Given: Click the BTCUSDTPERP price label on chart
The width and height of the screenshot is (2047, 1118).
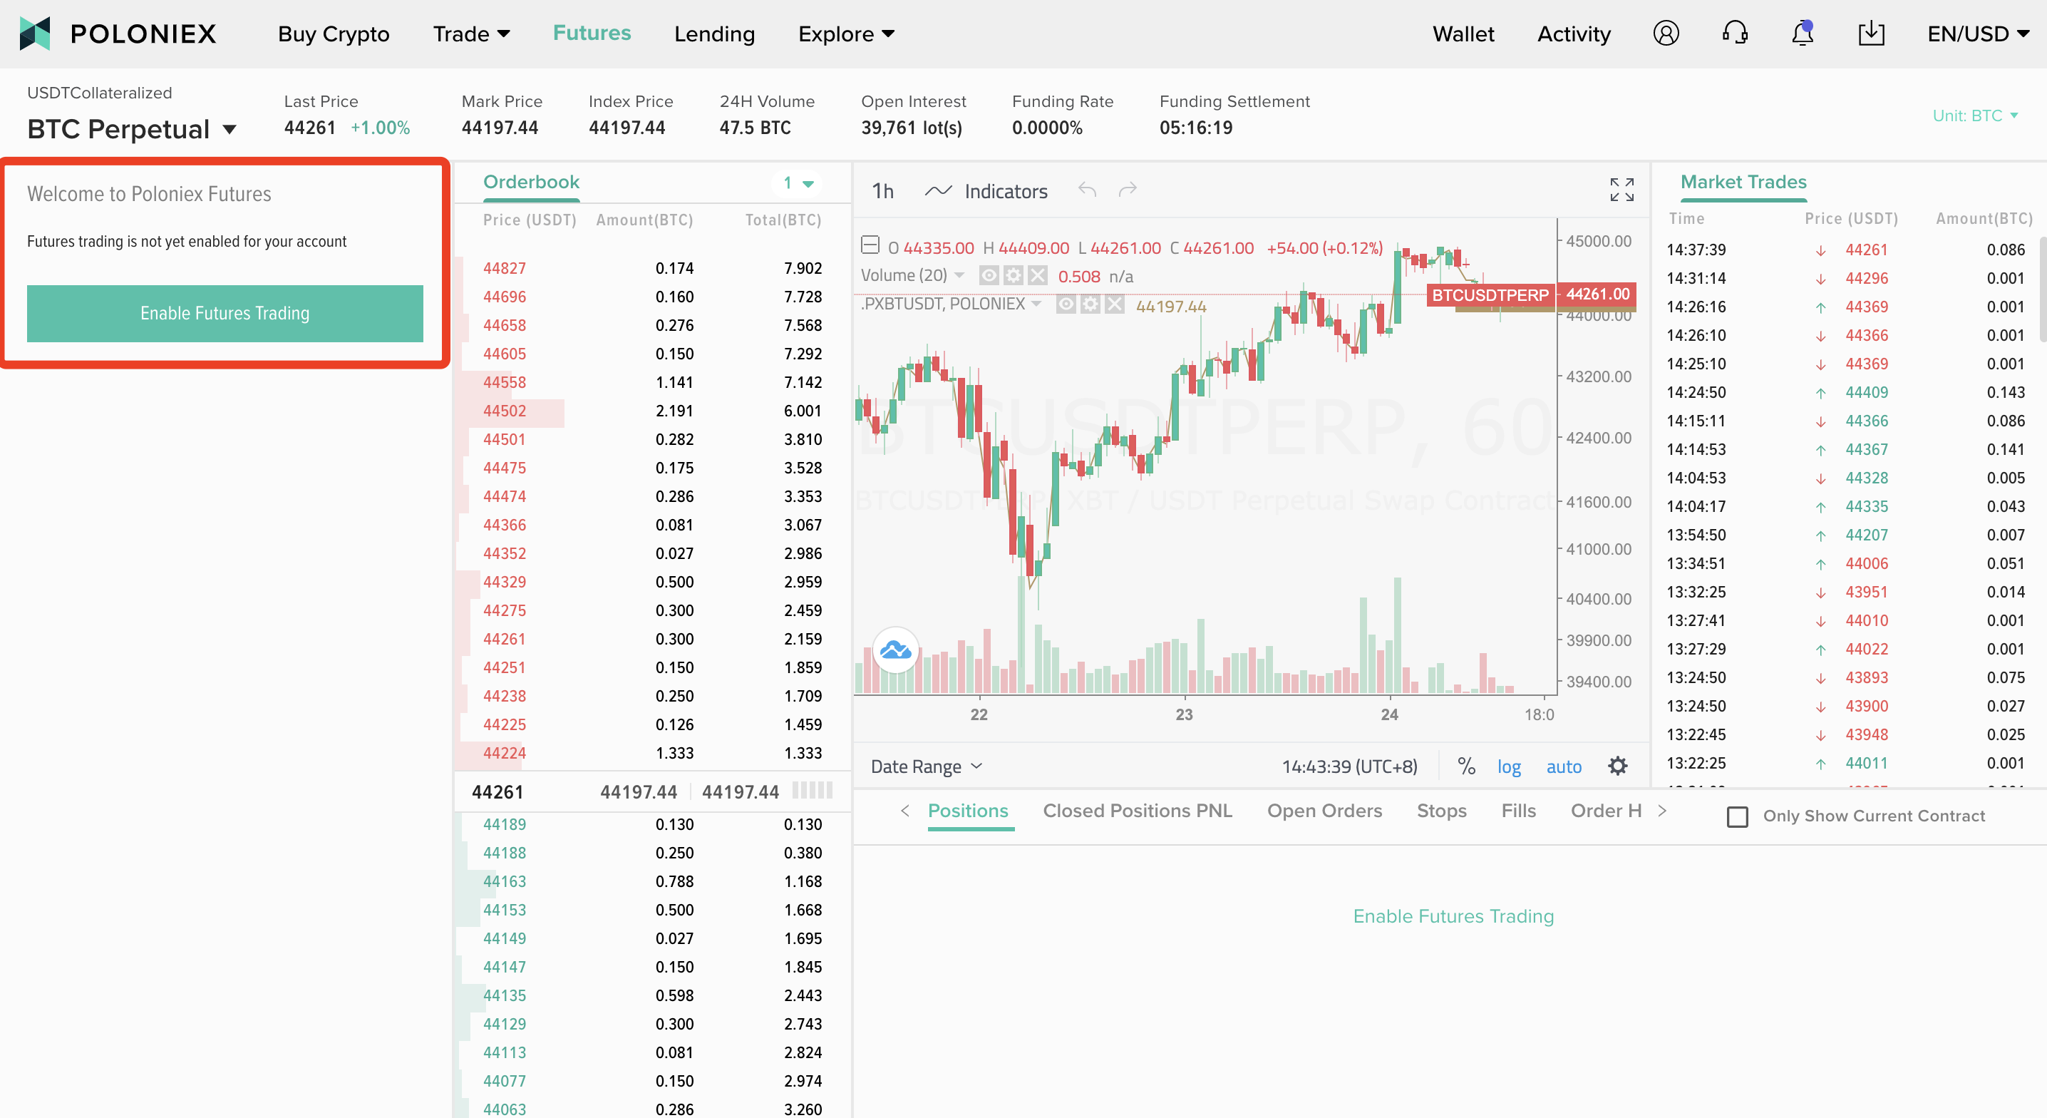Looking at the screenshot, I should click(x=1490, y=295).
